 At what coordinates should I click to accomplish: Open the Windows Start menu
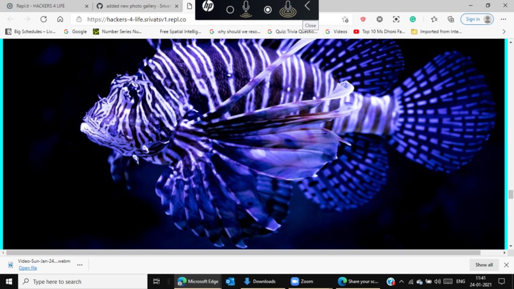(9, 281)
